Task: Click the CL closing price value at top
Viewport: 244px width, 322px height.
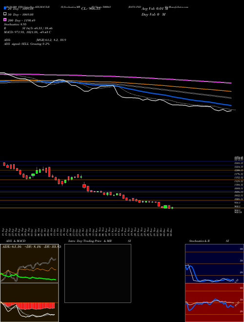Action: (91, 9)
